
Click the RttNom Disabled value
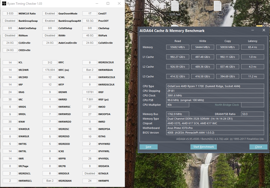[x=10, y=36]
